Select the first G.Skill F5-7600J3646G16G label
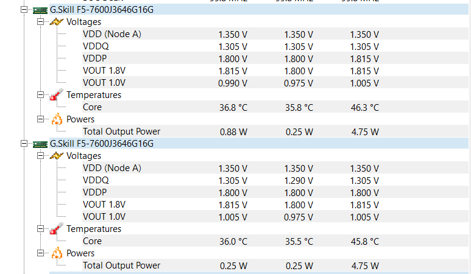The image size is (471, 274). pos(102,10)
